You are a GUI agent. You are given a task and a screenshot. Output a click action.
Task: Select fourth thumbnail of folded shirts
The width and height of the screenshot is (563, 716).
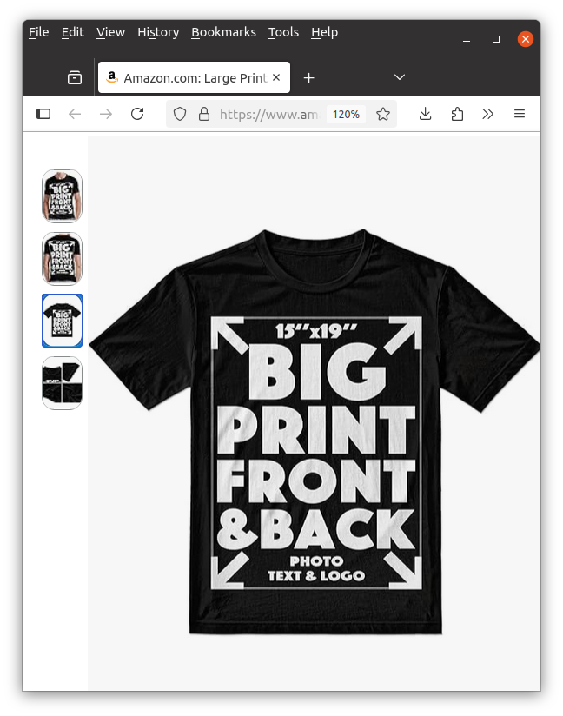(x=62, y=383)
